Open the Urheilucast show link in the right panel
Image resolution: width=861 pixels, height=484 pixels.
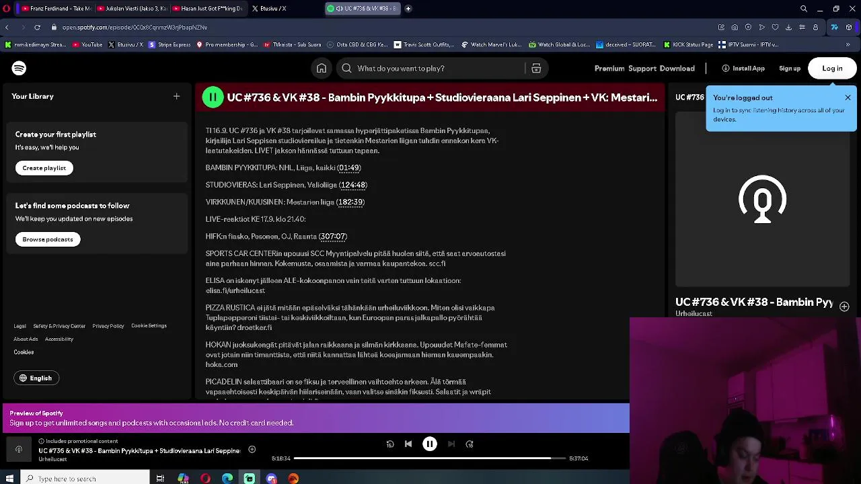694,313
